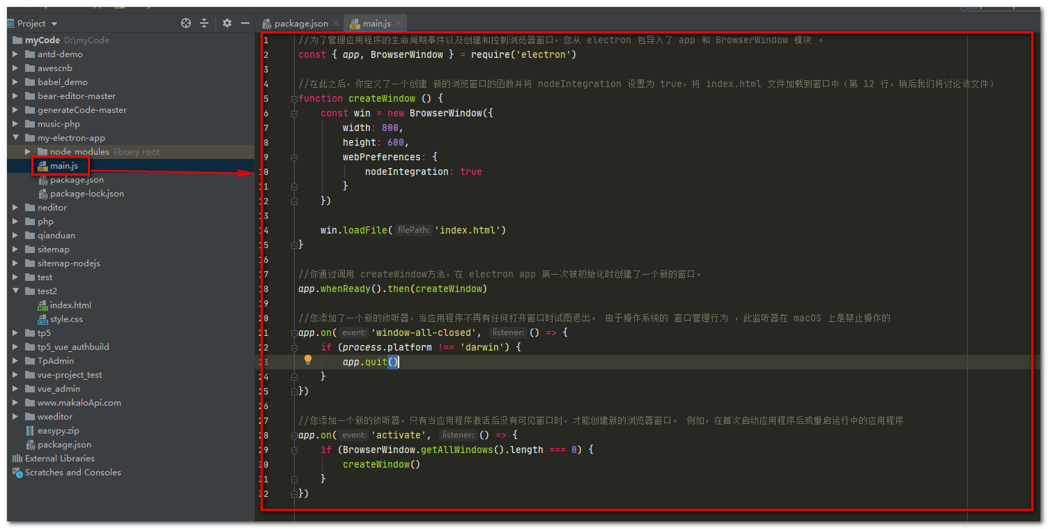The image size is (1048, 529).
Task: Select the TpAdmin folder
Action: coord(56,361)
